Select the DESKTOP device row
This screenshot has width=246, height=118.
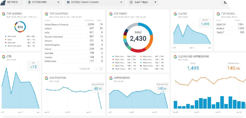[230, 24]
